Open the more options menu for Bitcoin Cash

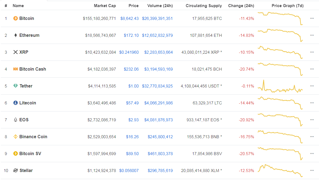pyautogui.click(x=312, y=69)
